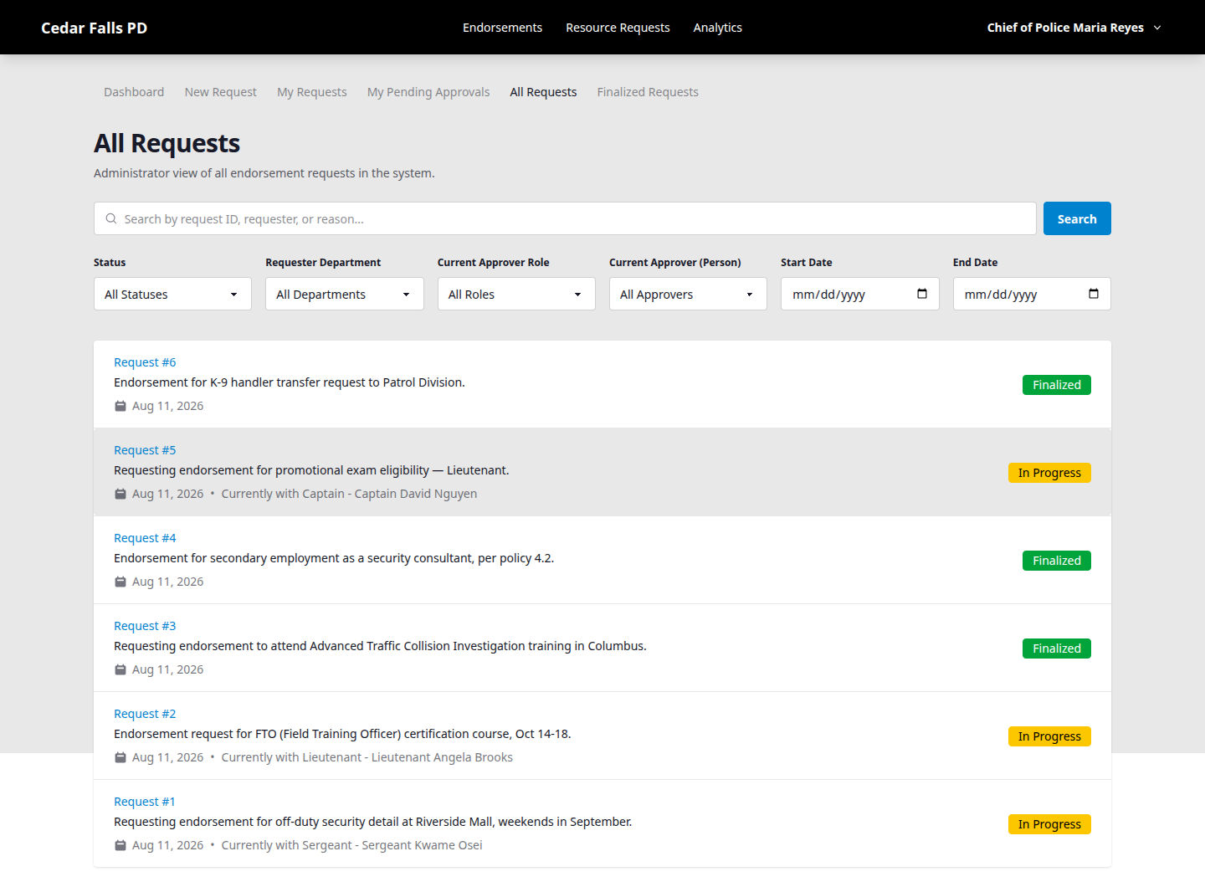Image resolution: width=1205 pixels, height=887 pixels.
Task: Click Finalized badge on Request #4
Action: click(x=1057, y=561)
